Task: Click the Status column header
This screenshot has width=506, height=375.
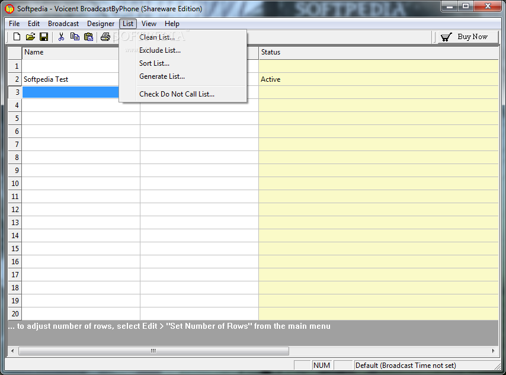Action: point(379,52)
